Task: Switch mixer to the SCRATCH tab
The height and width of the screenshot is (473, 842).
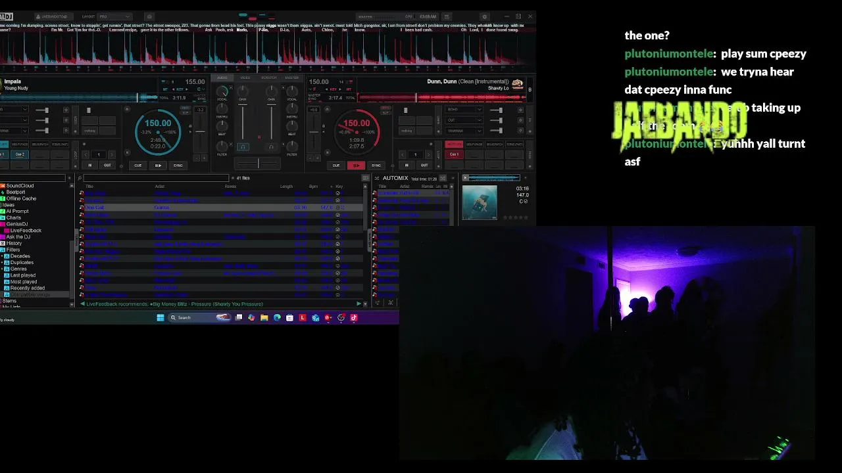Action: pyautogui.click(x=268, y=78)
